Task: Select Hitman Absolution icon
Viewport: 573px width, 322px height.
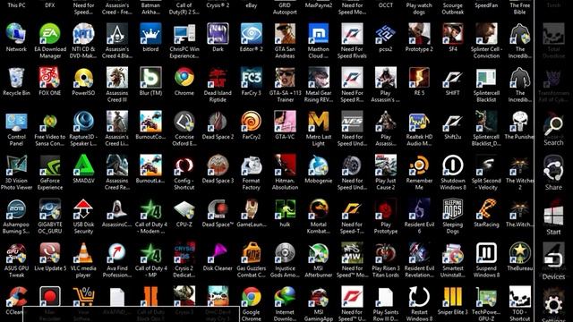Action: pyautogui.click(x=285, y=165)
